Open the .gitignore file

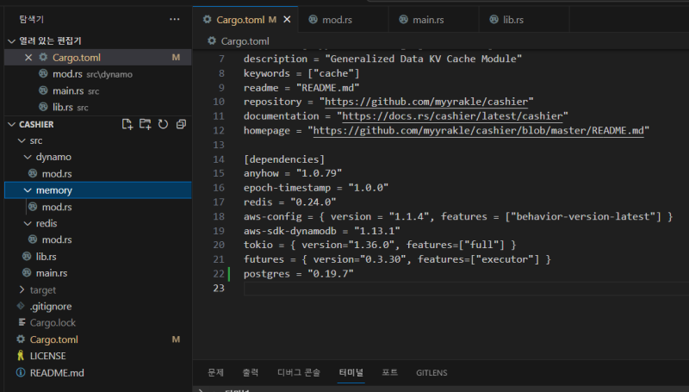point(53,306)
